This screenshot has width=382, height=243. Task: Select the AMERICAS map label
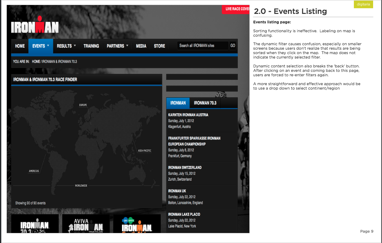[x=34, y=171]
